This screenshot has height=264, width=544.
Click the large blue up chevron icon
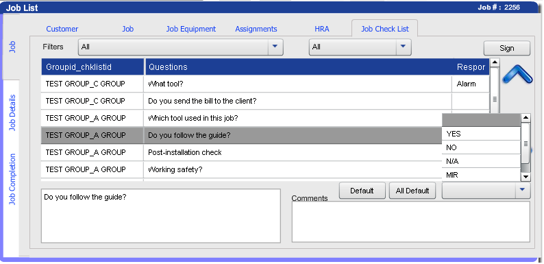pos(517,74)
